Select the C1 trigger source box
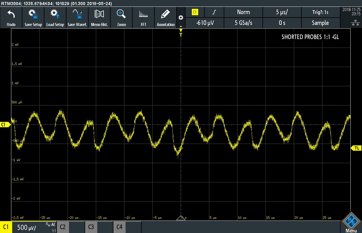The image size is (362, 233). click(x=195, y=12)
